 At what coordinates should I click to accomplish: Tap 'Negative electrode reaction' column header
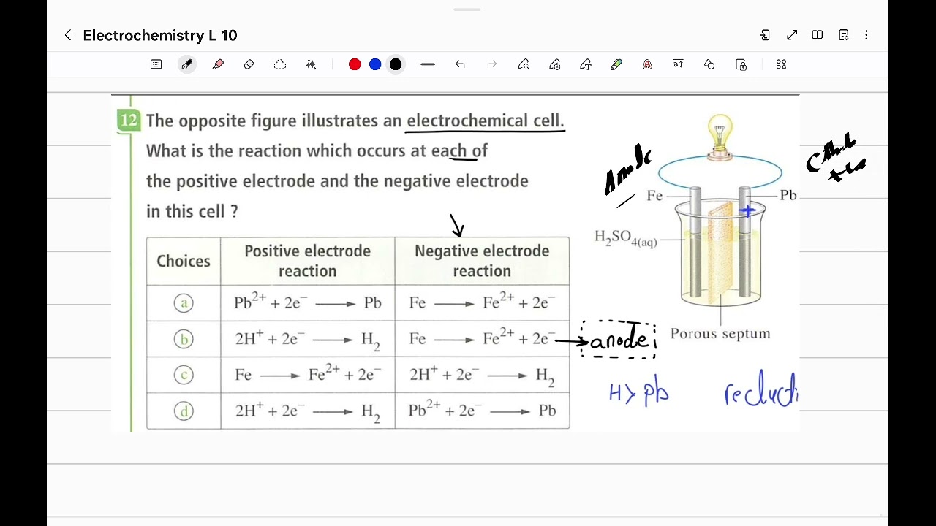[x=482, y=261]
